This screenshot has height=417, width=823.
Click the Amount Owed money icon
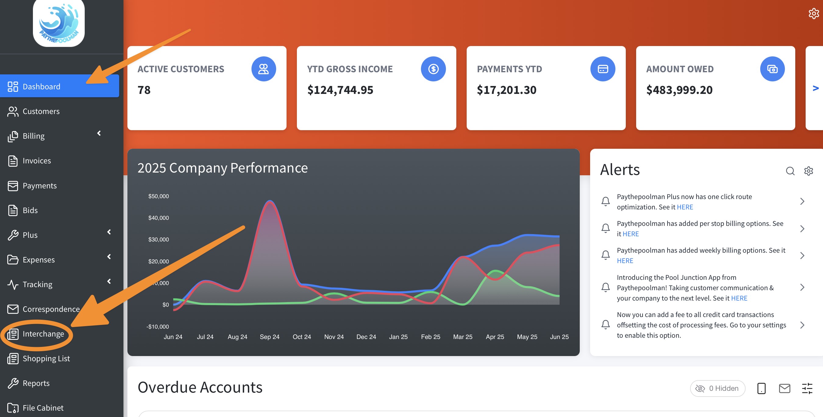coord(772,69)
